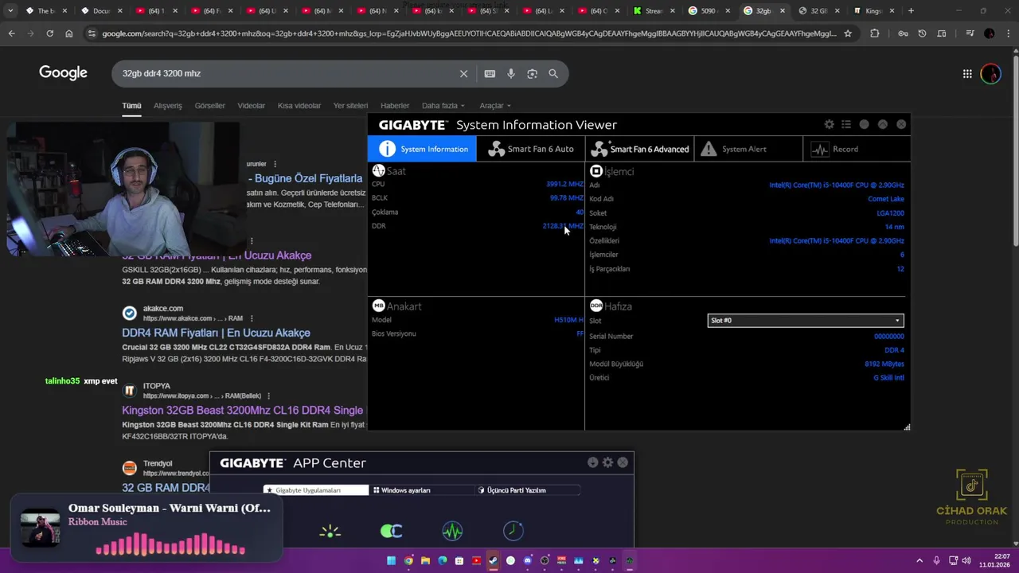Select the System Alert tab
The image size is (1019, 573).
748,149
